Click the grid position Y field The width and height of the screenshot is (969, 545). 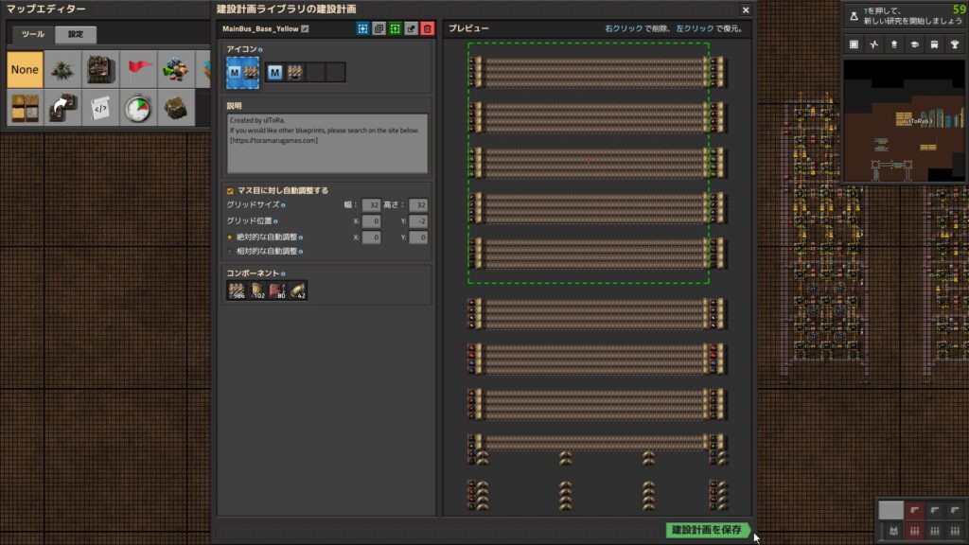point(418,221)
